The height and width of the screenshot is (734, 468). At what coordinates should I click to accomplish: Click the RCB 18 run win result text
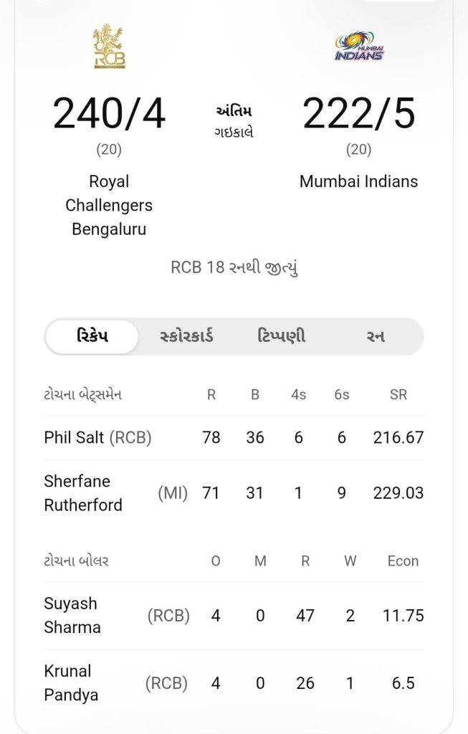coord(234,267)
